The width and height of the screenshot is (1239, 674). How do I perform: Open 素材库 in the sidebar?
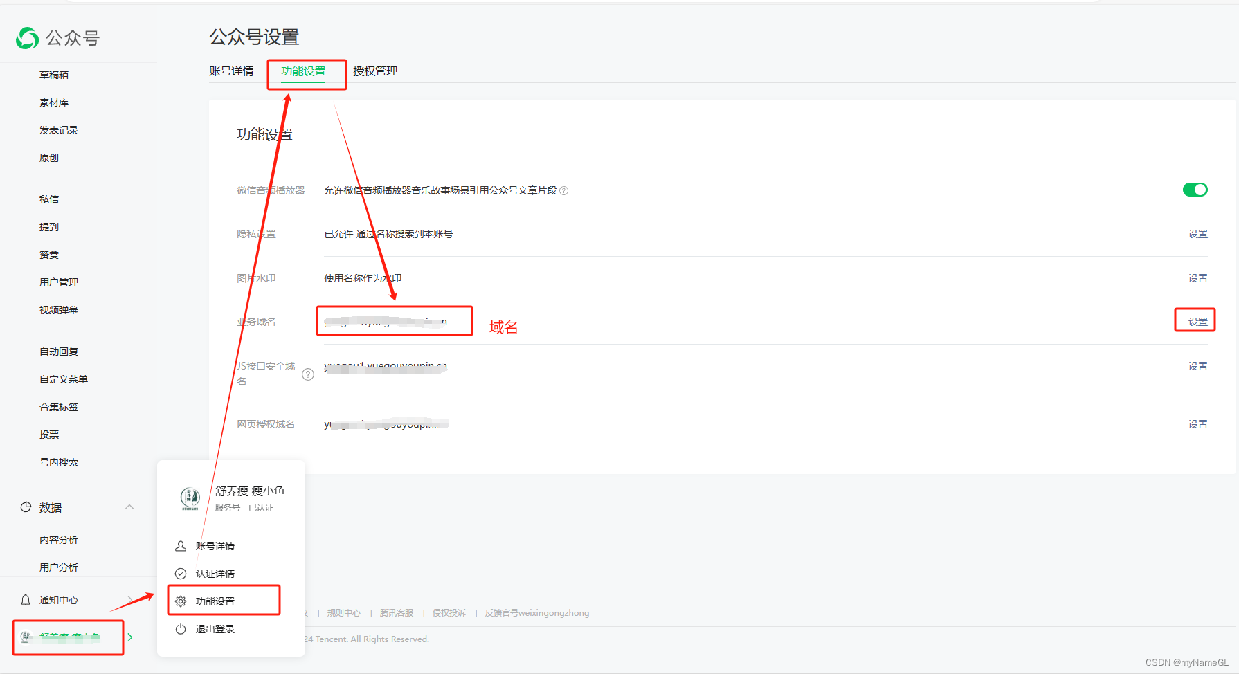coord(54,102)
